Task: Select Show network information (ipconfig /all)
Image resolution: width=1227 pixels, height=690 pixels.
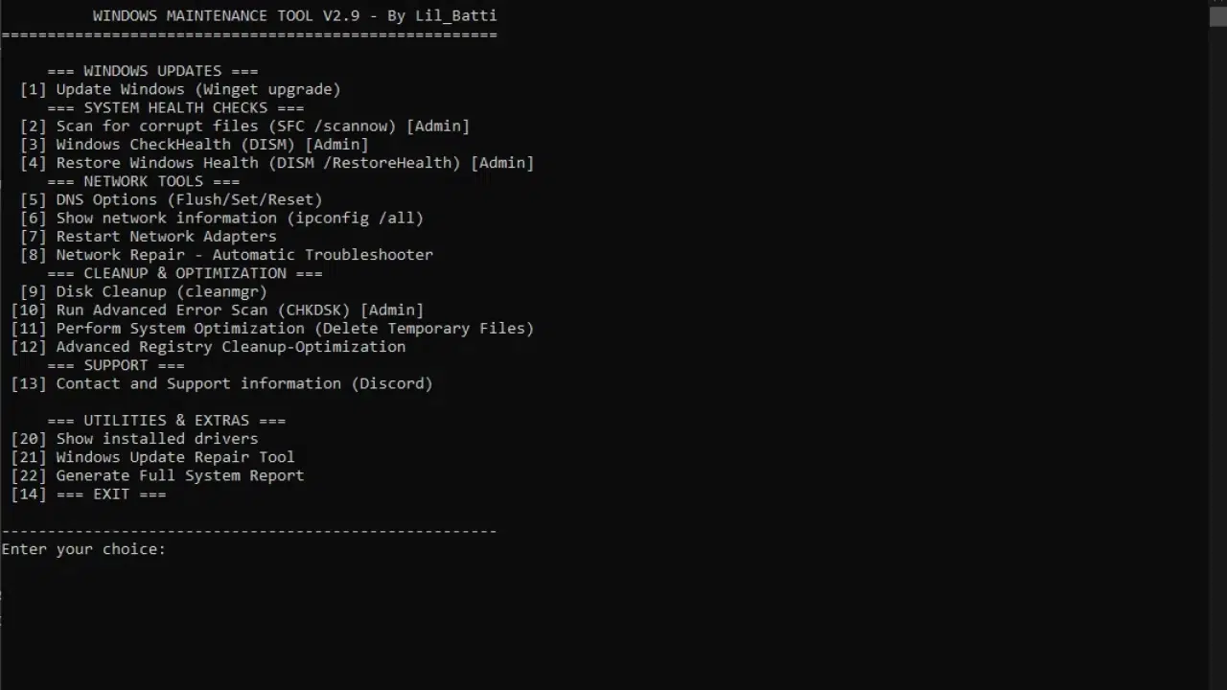Action: [x=221, y=218]
